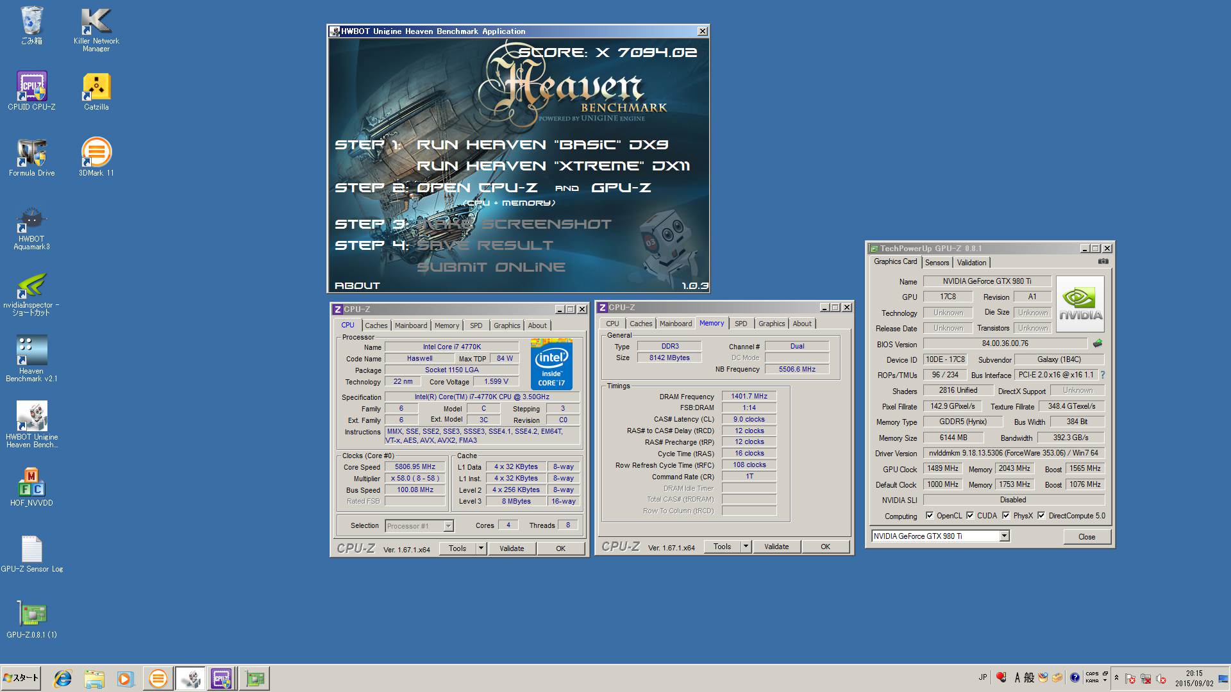1231x692 pixels.
Task: Click Run Heaven Xtreme DX11 option
Action: [x=553, y=166]
